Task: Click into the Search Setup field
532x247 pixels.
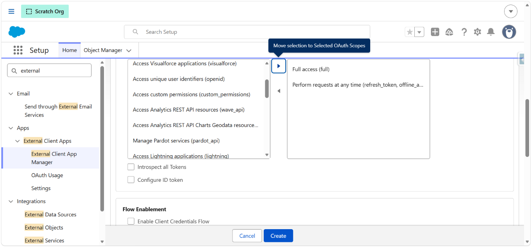Action: coord(247,32)
